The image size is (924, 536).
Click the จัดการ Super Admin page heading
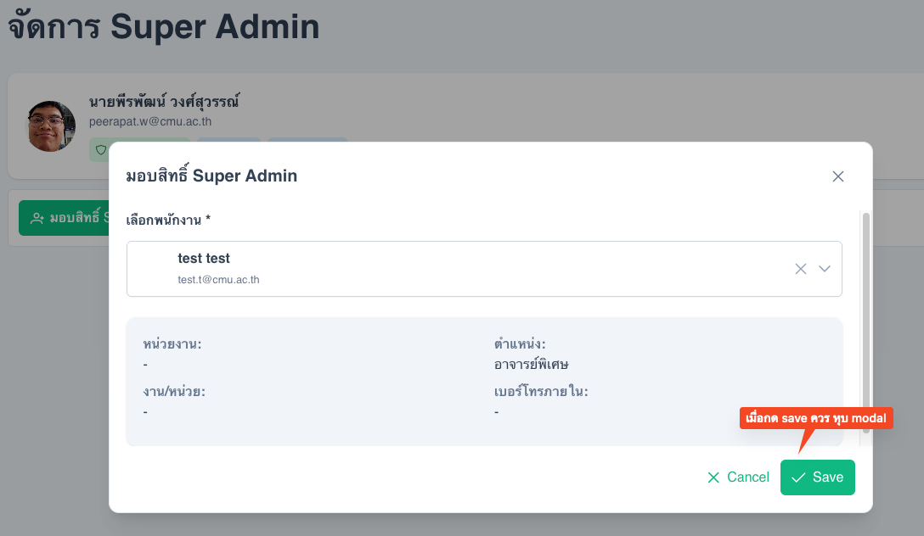pyautogui.click(x=164, y=27)
